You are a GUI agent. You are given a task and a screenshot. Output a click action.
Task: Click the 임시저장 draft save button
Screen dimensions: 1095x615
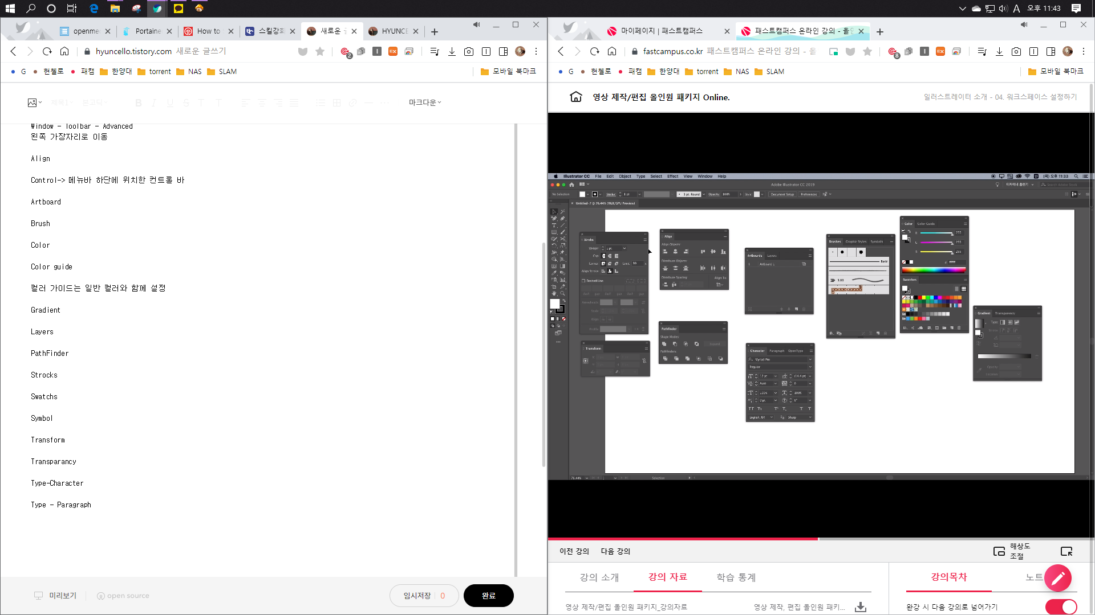(417, 596)
